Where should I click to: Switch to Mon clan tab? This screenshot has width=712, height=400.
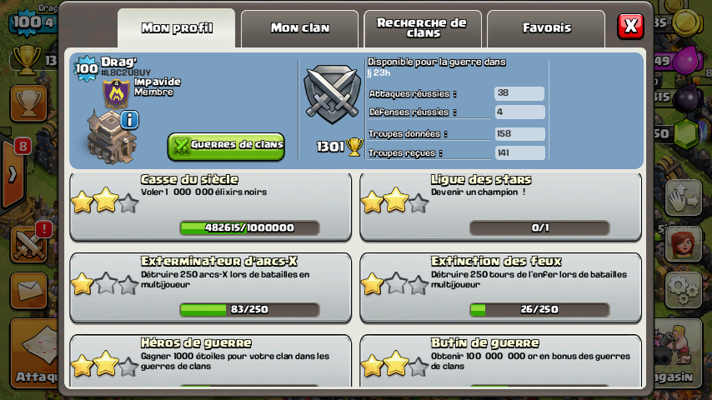[299, 28]
